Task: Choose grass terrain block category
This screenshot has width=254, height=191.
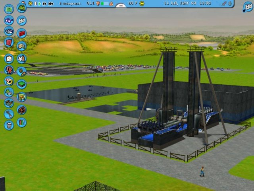Action: 21,84
